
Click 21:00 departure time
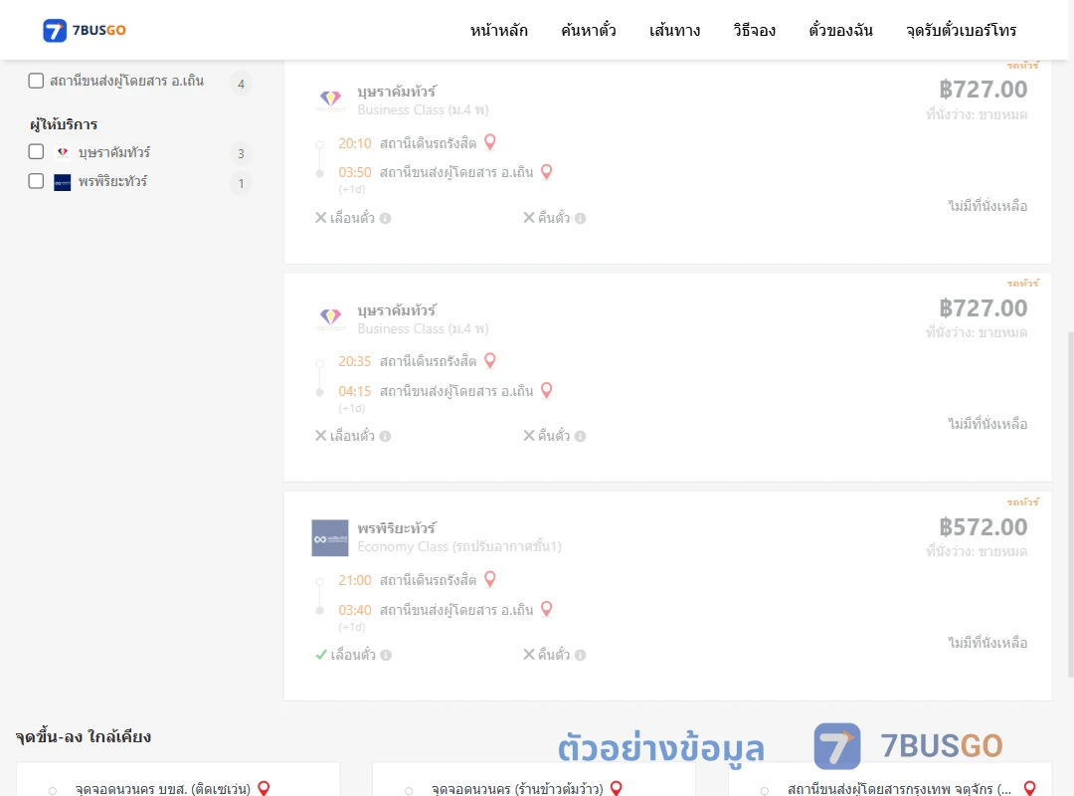[x=355, y=581]
